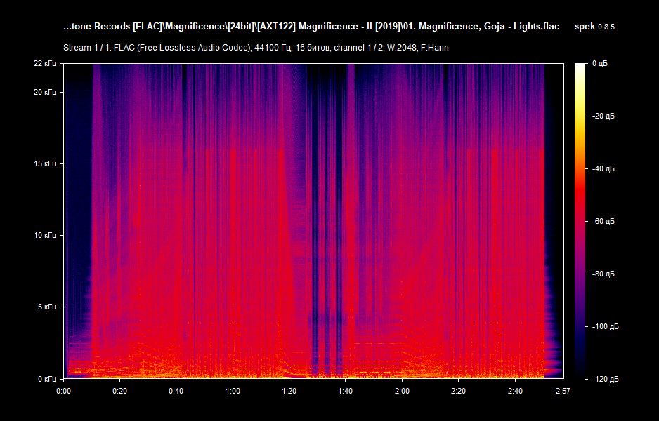Click the 1:00 time axis label
This screenshot has width=659, height=421.
click(x=233, y=392)
